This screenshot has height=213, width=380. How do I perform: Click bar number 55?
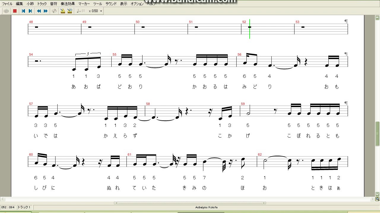tap(114, 54)
